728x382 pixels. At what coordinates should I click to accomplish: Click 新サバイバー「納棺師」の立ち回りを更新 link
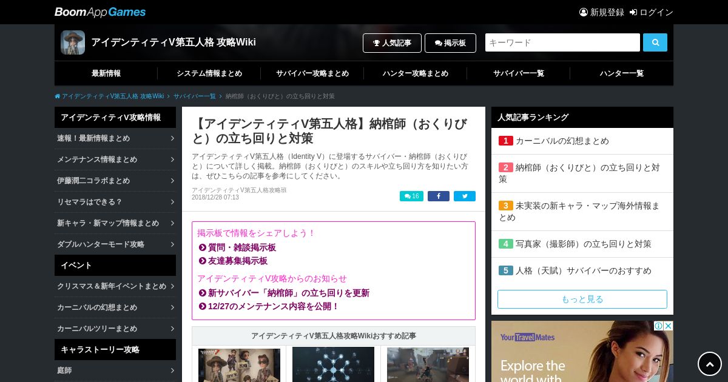click(x=288, y=293)
